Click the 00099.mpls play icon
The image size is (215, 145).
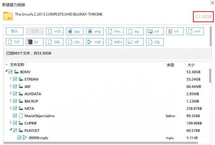click(25, 137)
